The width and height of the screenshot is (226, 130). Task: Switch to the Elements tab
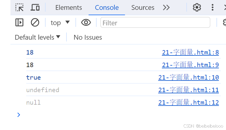click(x=69, y=7)
